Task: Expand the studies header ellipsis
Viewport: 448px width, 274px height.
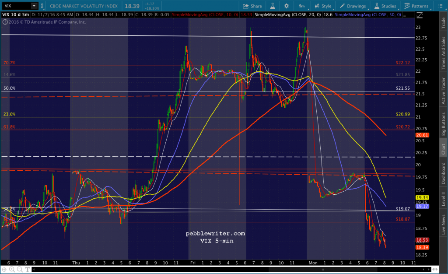Action: point(404,15)
